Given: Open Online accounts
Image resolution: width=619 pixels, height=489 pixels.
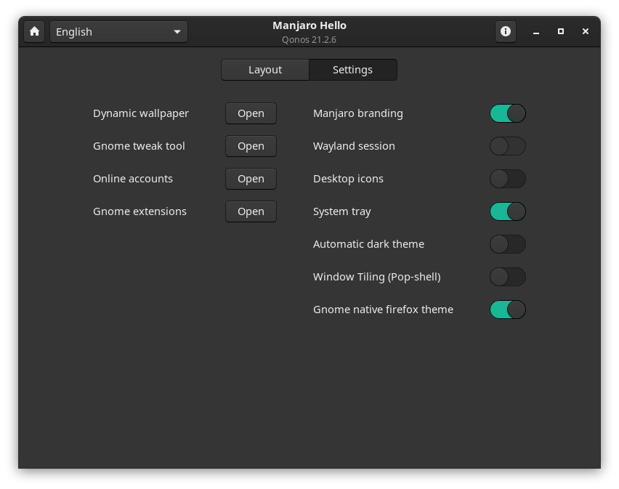Looking at the screenshot, I should click(x=251, y=179).
